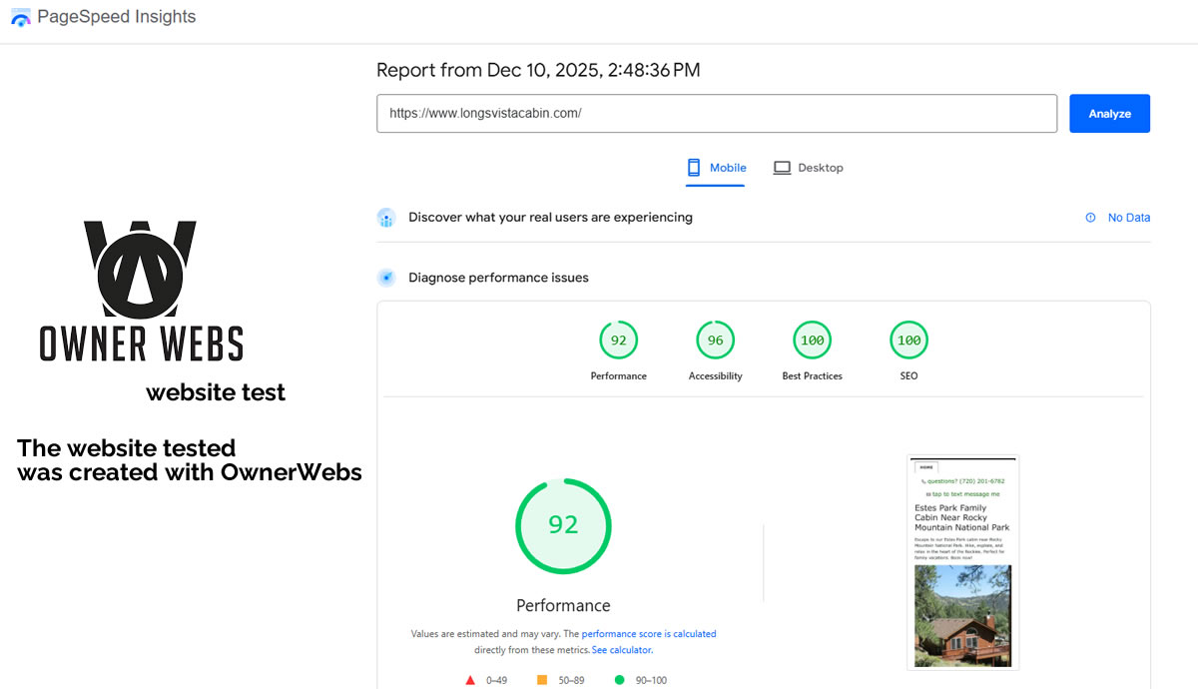Click the URL input field
The image size is (1198, 689).
pyautogui.click(x=716, y=114)
